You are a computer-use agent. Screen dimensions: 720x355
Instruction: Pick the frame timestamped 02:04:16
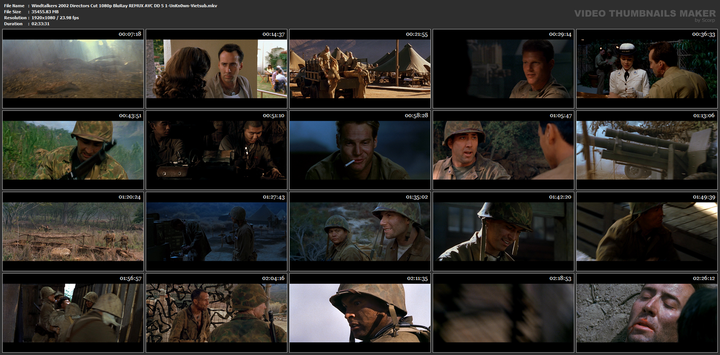[217, 313]
